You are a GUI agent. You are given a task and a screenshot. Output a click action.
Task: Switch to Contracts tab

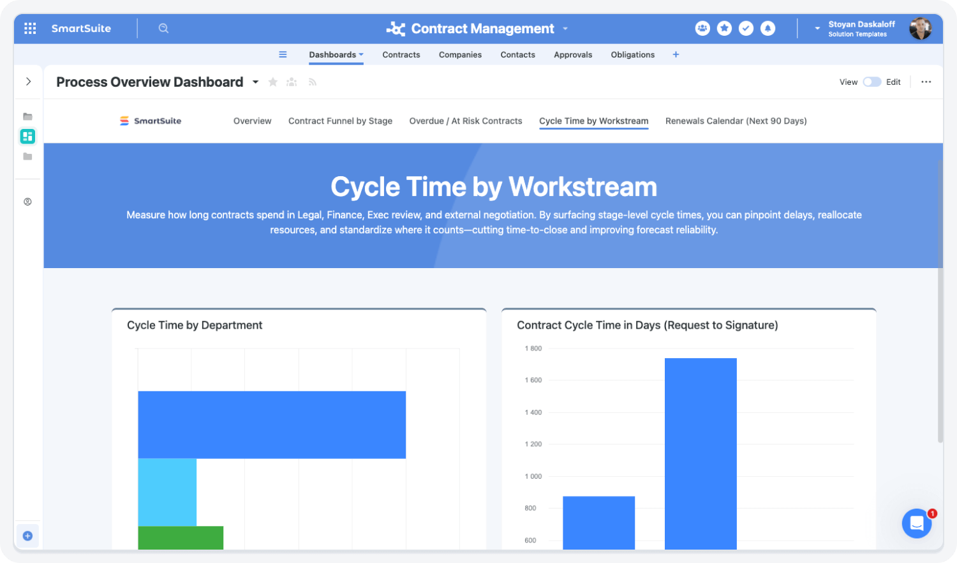[x=401, y=54]
